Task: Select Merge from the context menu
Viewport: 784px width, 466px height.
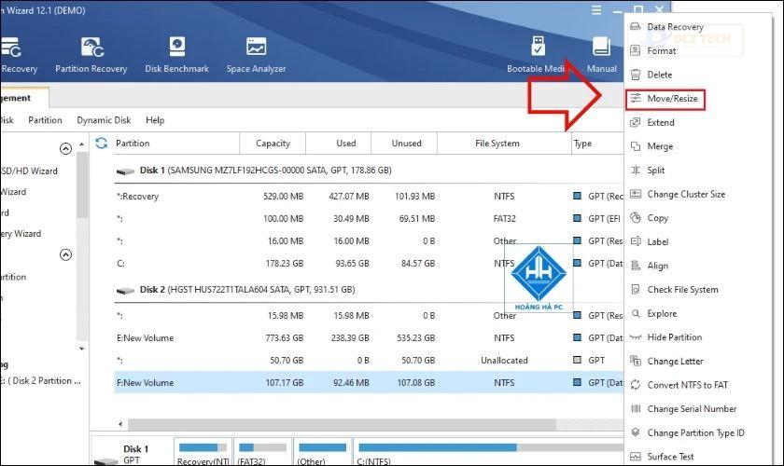Action: point(660,146)
